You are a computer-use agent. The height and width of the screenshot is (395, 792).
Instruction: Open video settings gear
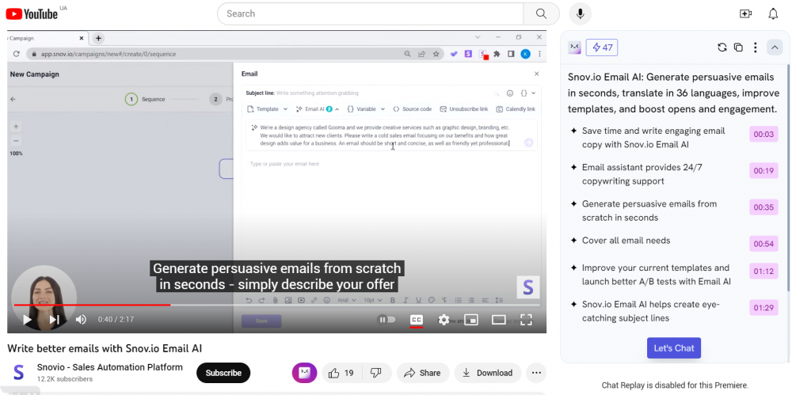coord(444,320)
